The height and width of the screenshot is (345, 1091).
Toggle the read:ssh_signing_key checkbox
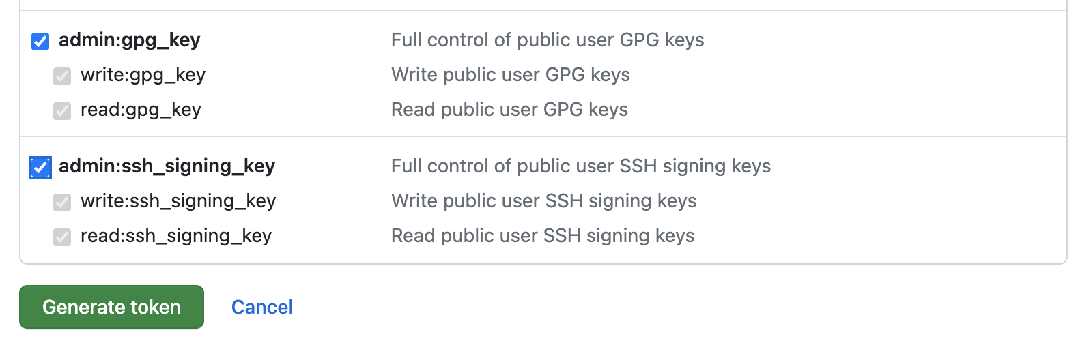(62, 237)
